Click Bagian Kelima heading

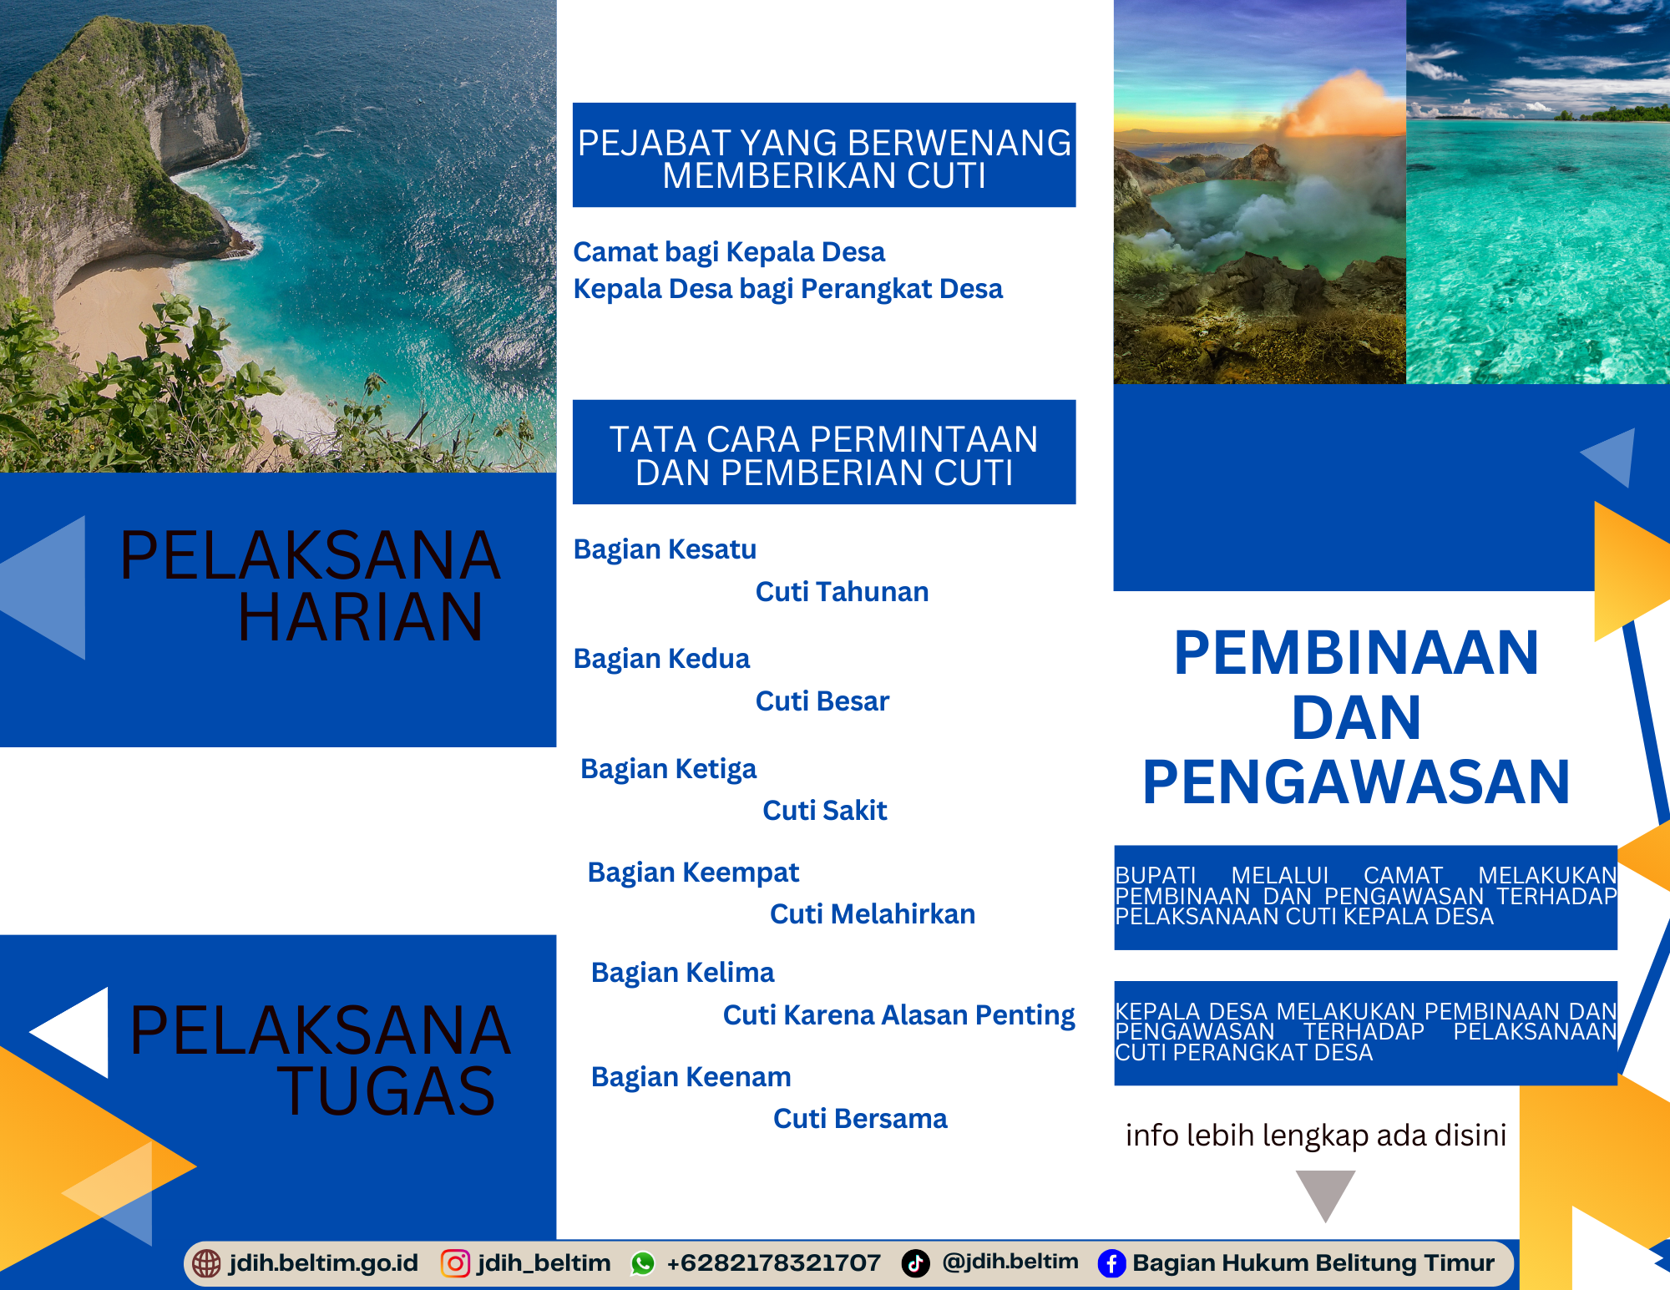click(682, 973)
